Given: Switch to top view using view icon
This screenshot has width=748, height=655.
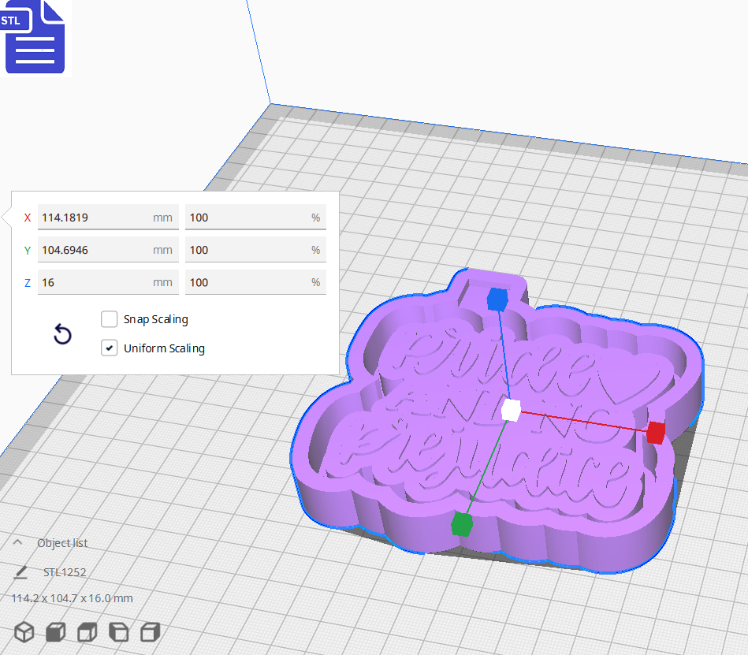Looking at the screenshot, I should pyautogui.click(x=87, y=632).
